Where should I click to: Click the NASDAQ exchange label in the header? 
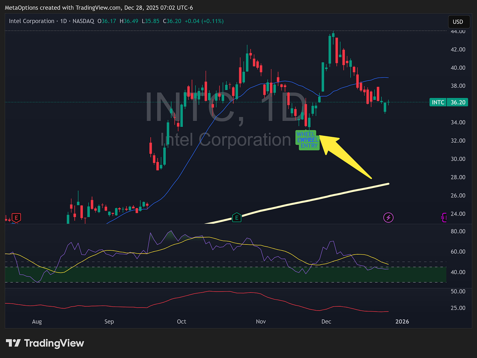[x=83, y=21]
